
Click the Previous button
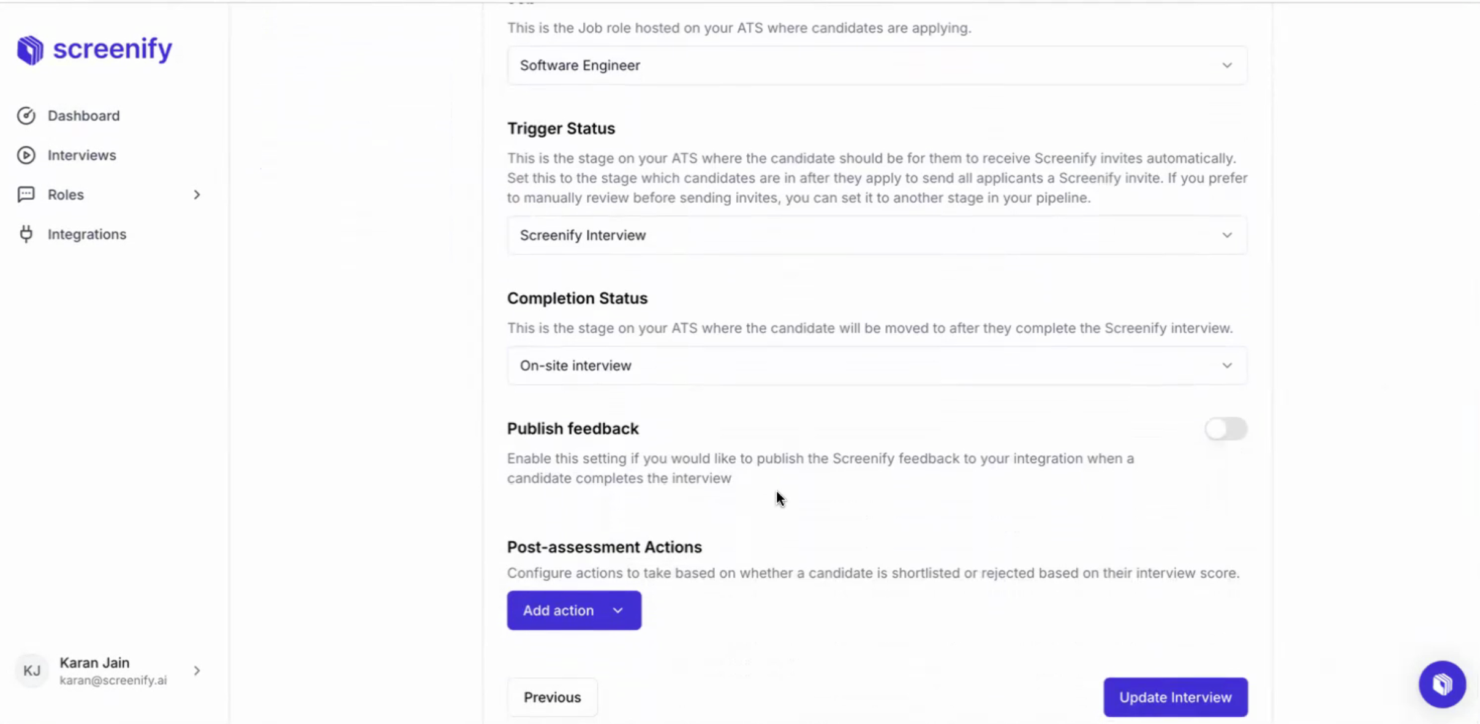pos(552,697)
